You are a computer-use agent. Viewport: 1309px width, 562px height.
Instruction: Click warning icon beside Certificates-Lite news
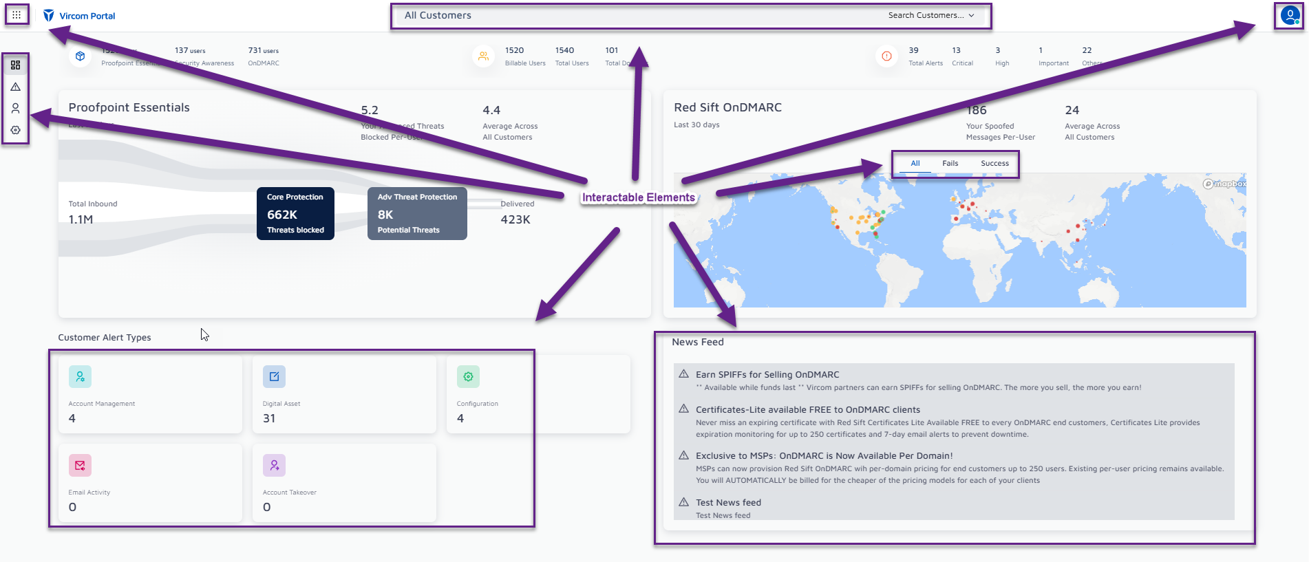tap(683, 409)
